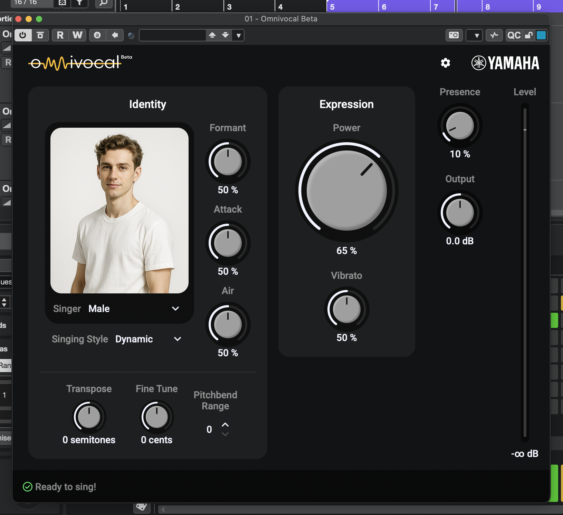Increase Pitchbend Range with up arrow

[225, 425]
